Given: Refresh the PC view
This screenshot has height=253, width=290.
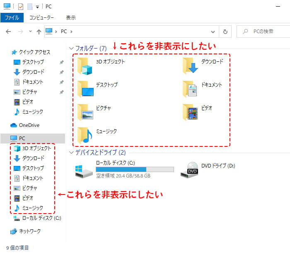Looking at the screenshot, I should point(225,32).
